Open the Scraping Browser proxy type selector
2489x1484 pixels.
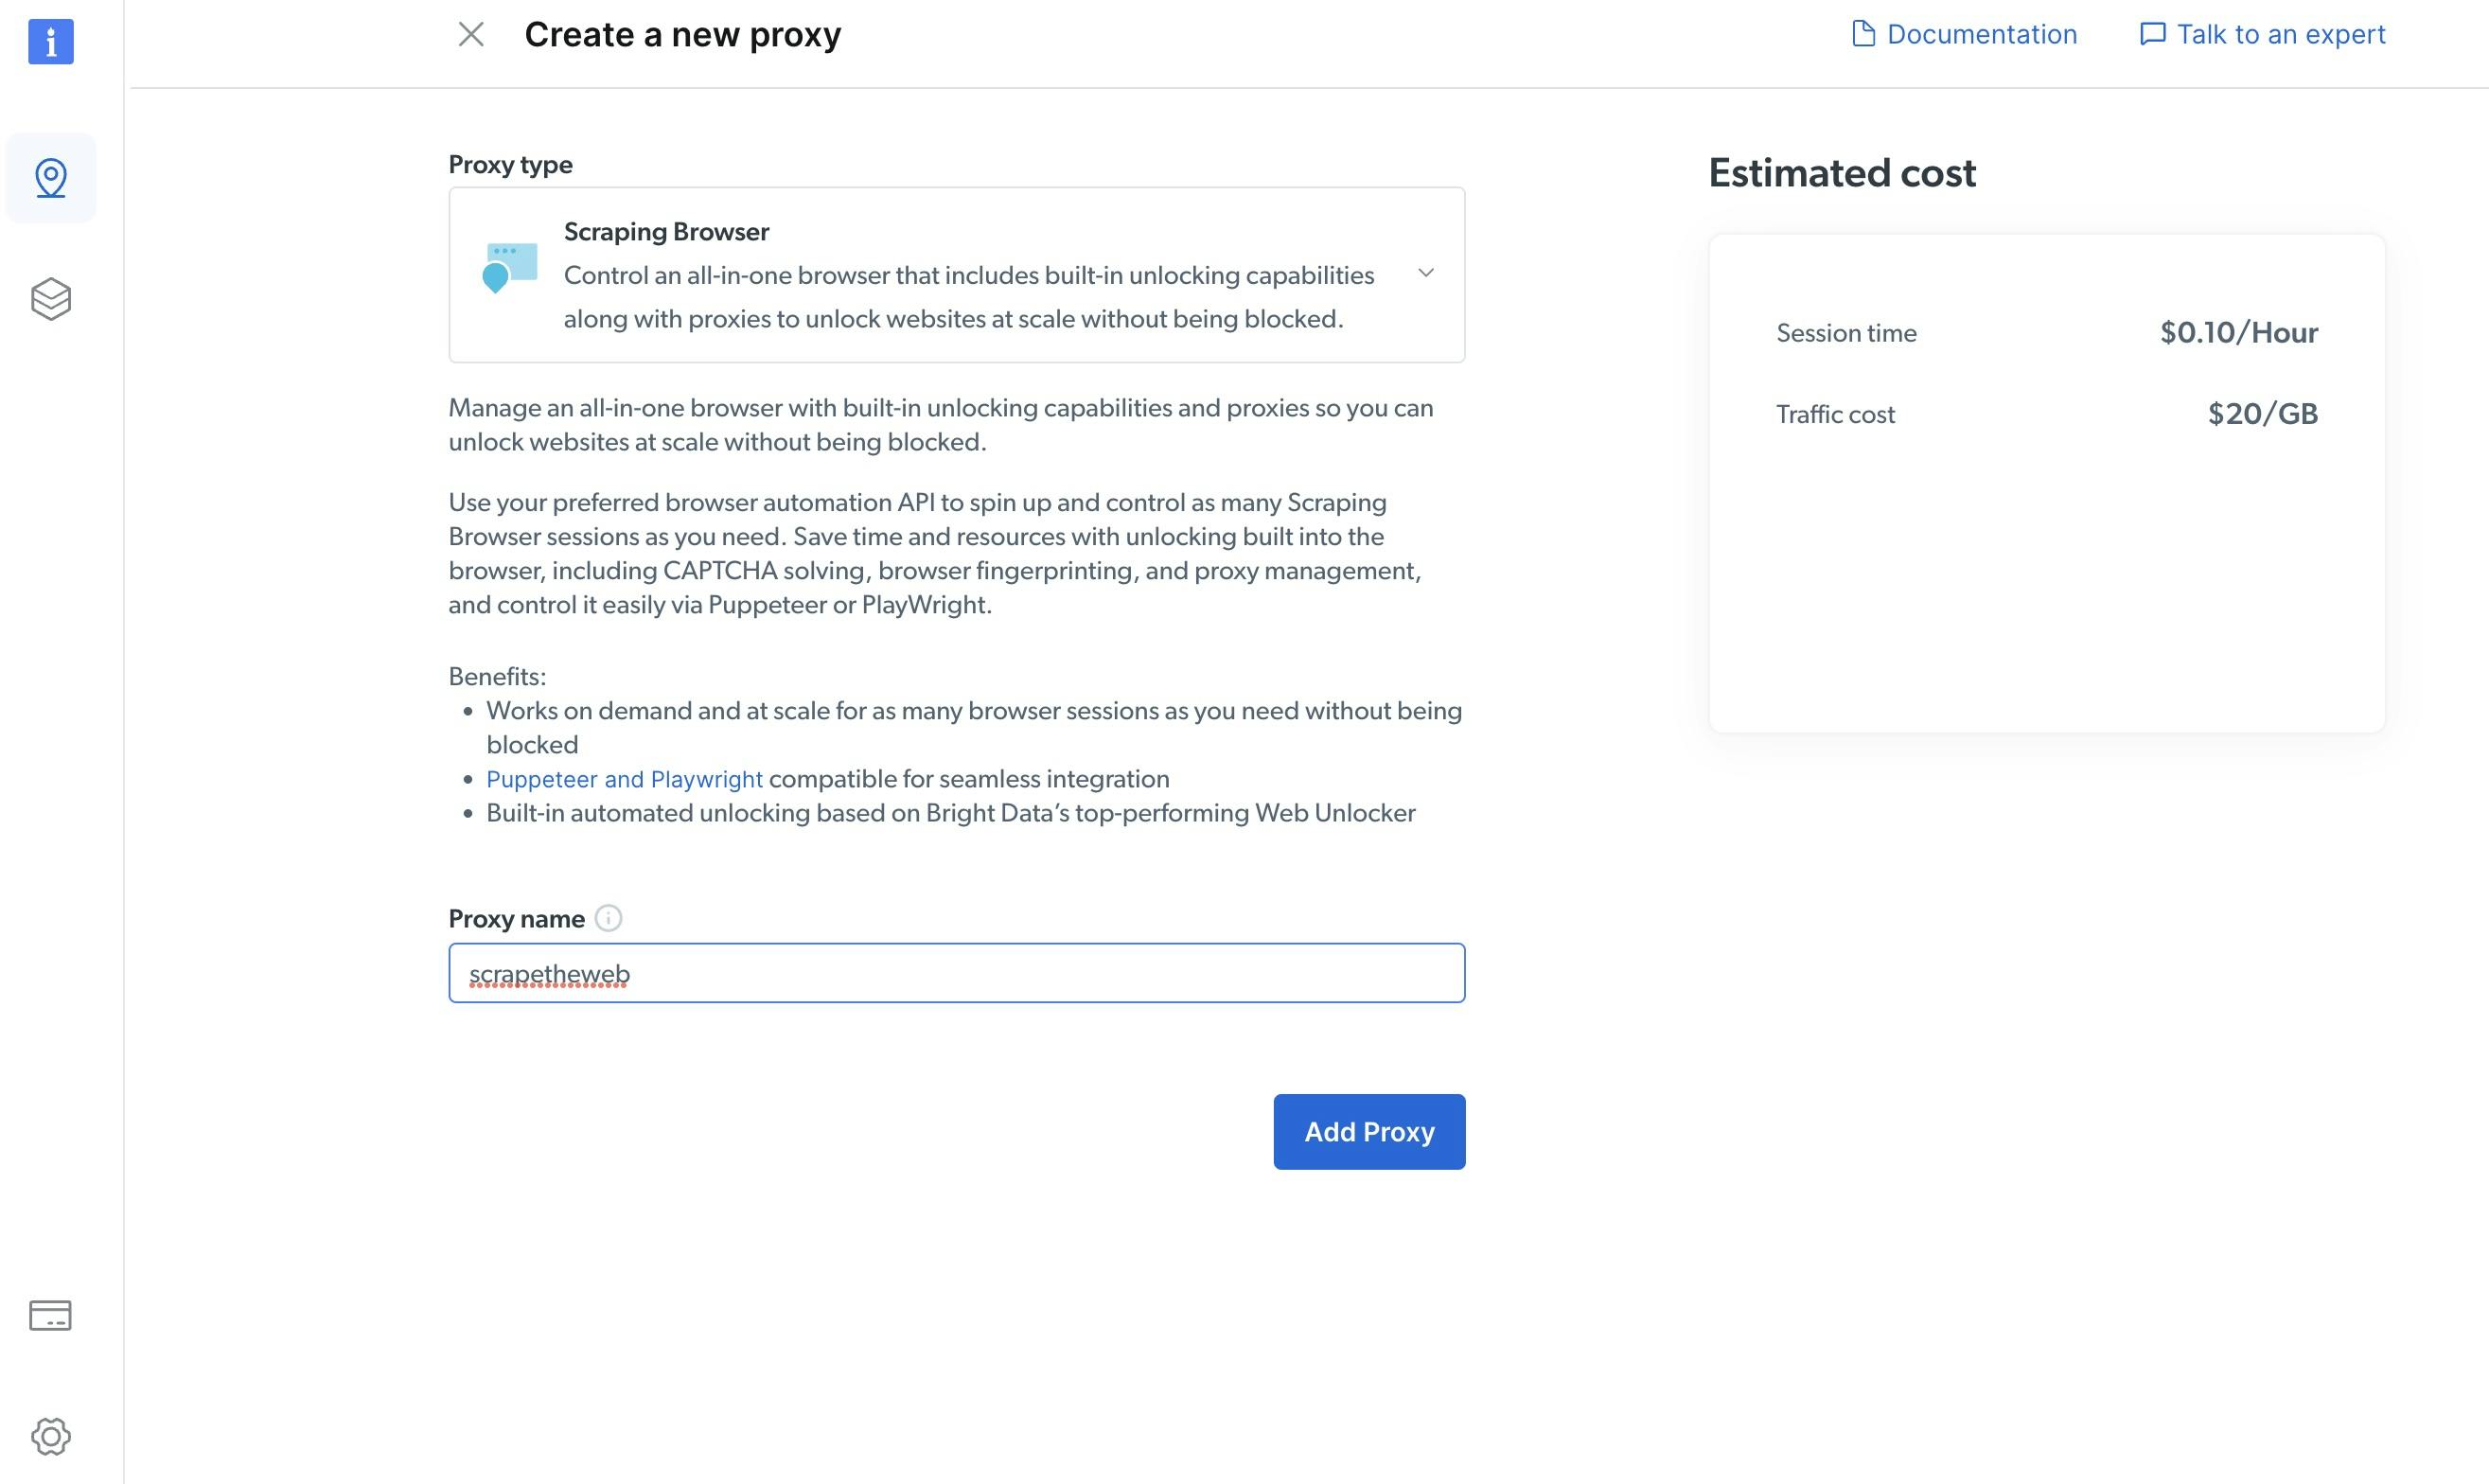click(x=956, y=275)
